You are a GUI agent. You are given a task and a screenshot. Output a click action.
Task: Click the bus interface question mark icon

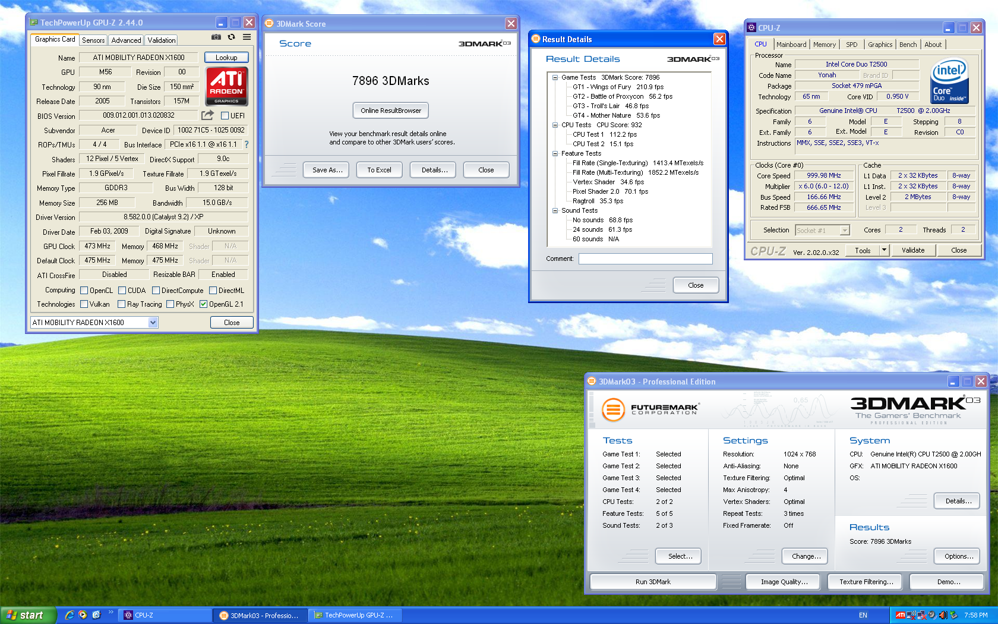pyautogui.click(x=247, y=144)
